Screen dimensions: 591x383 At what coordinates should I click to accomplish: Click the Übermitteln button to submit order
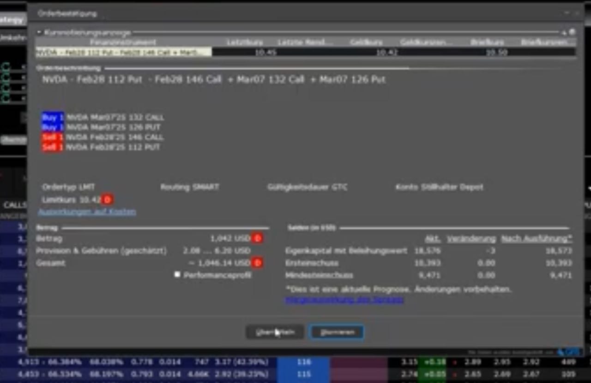point(275,332)
